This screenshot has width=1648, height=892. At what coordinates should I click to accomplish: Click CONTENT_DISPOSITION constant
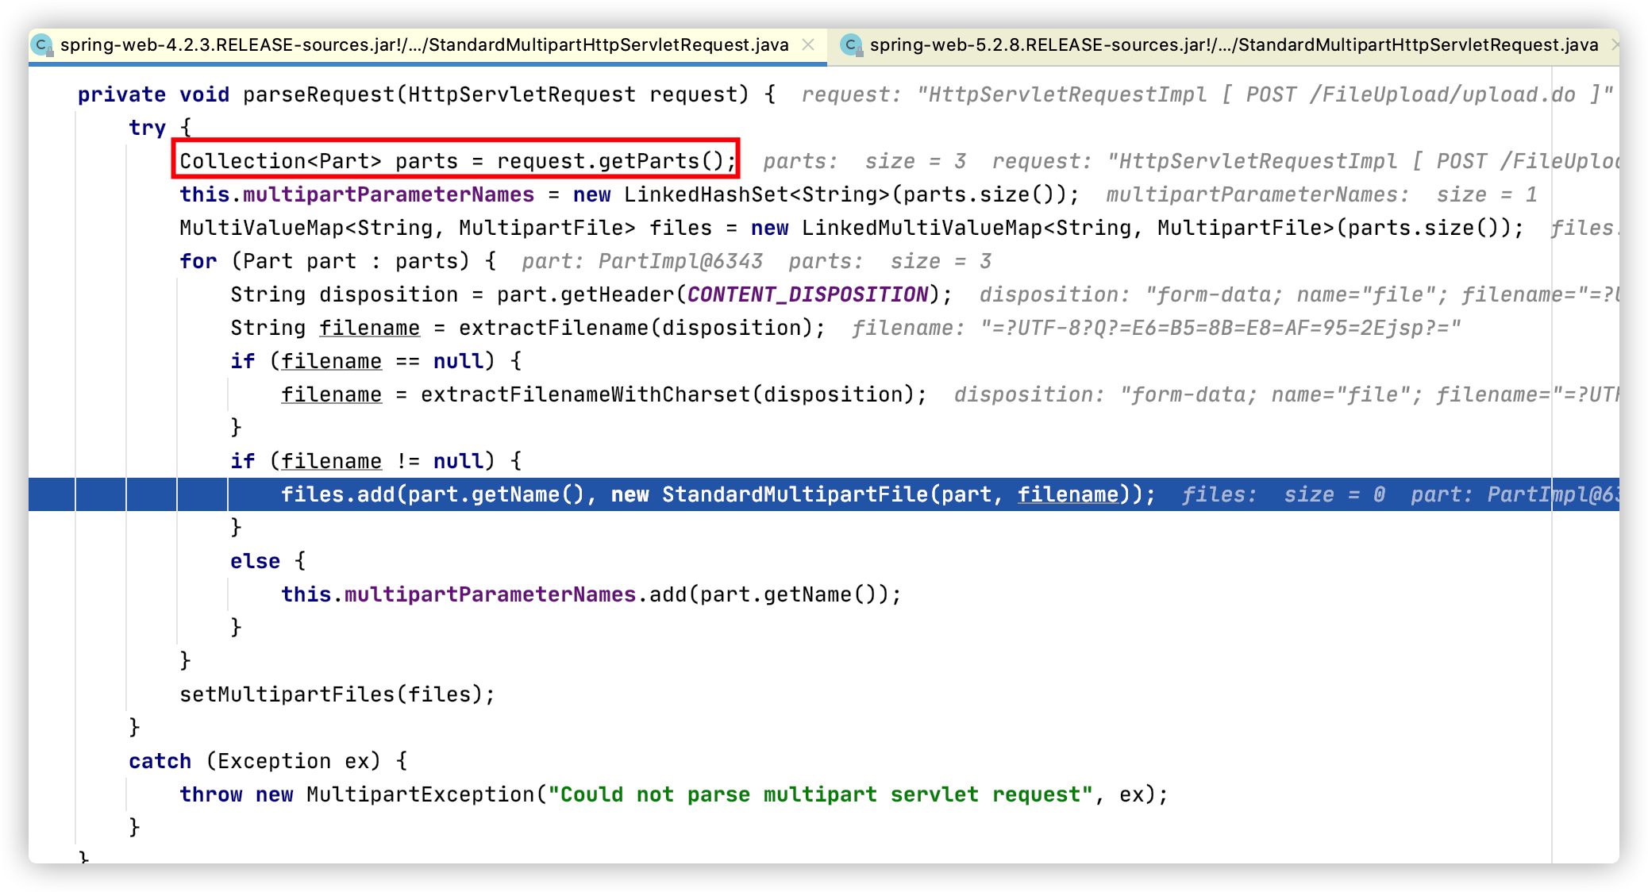tap(807, 294)
